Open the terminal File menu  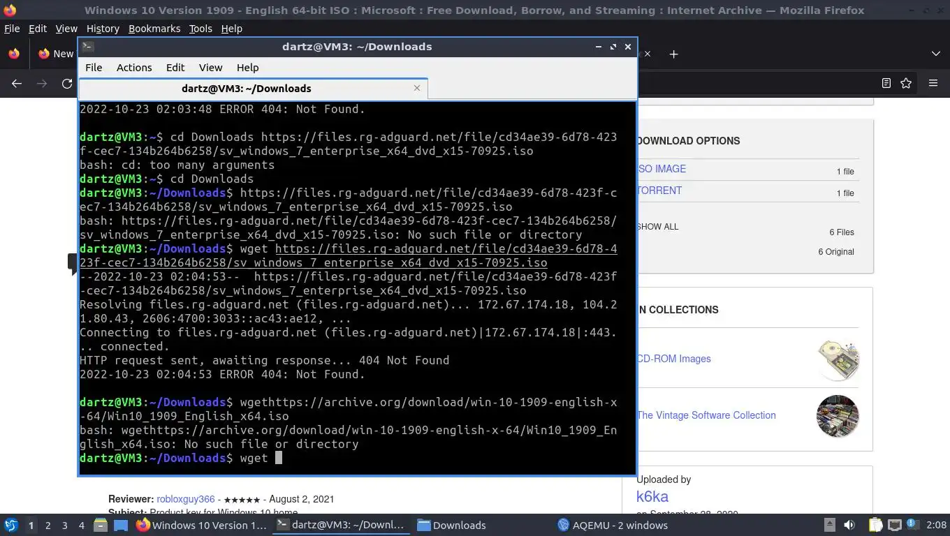pos(94,68)
